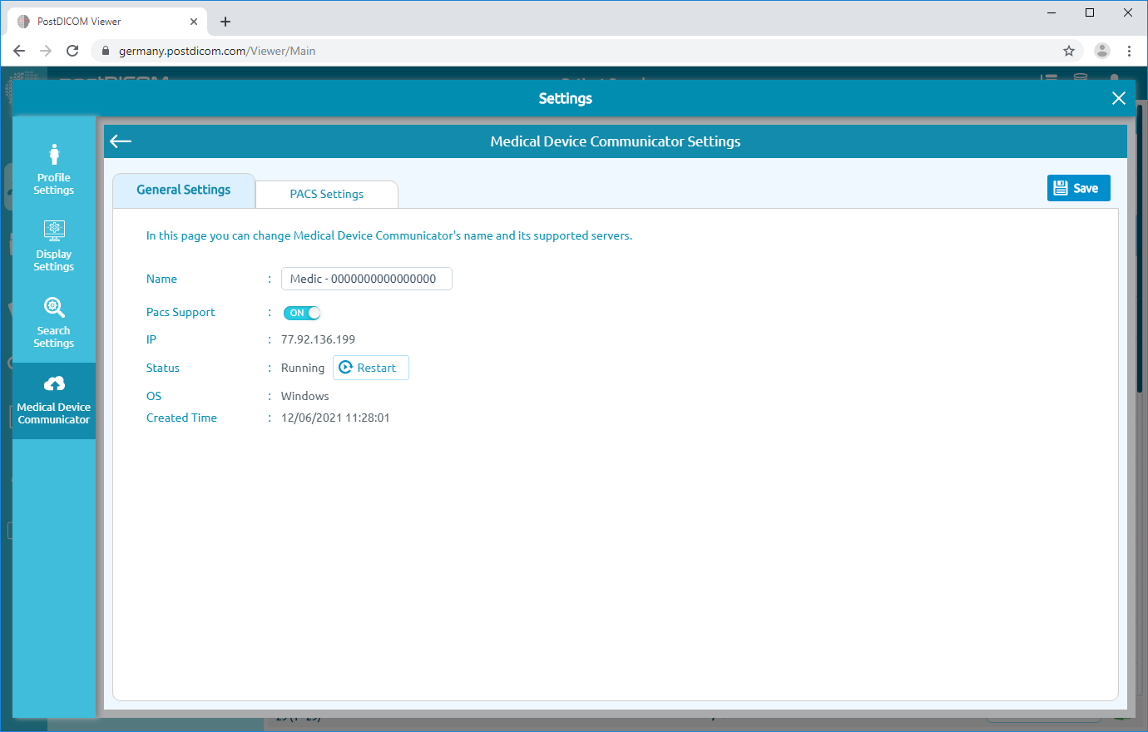Bookmark this page with the star icon

tap(1069, 51)
